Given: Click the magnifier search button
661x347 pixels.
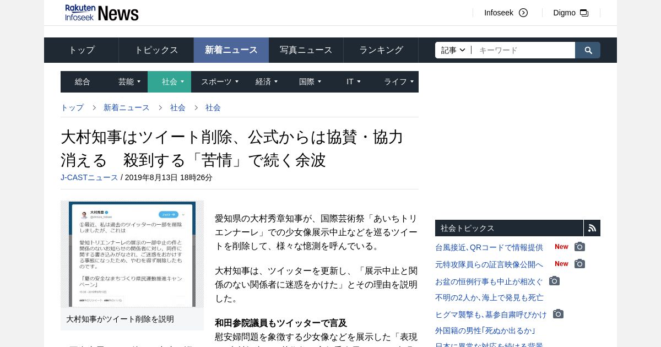Looking at the screenshot, I should pyautogui.click(x=588, y=50).
